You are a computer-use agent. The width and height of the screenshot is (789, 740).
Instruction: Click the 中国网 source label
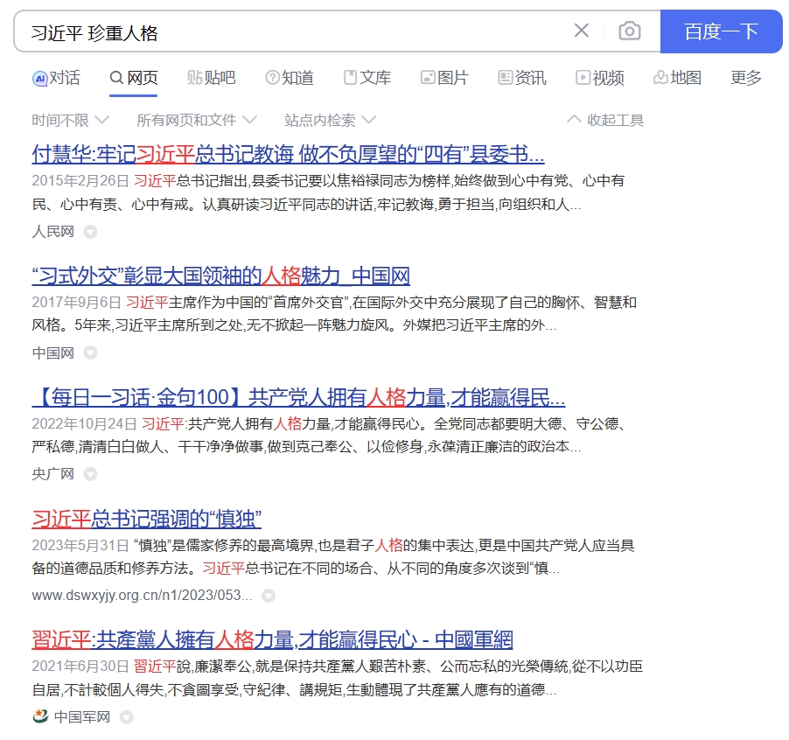(52, 353)
